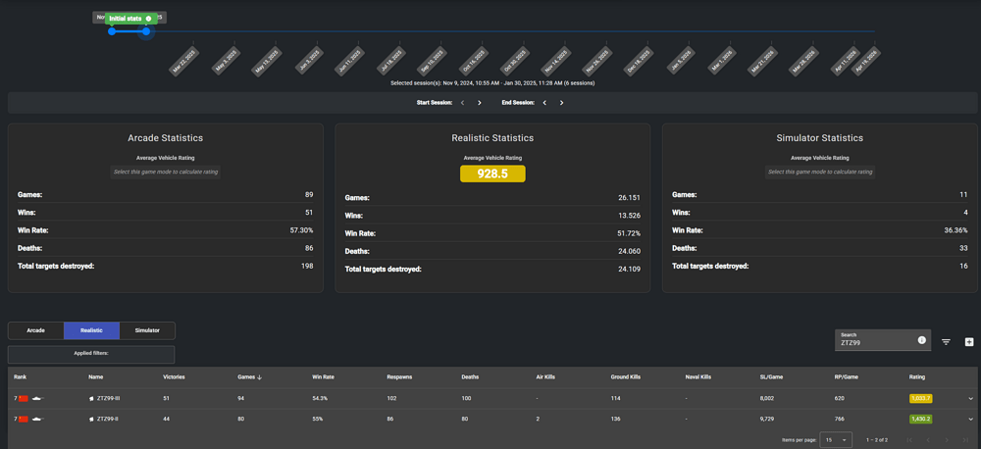
Task: Select the Oct 16, 2025 timeline marker
Action: [x=473, y=62]
